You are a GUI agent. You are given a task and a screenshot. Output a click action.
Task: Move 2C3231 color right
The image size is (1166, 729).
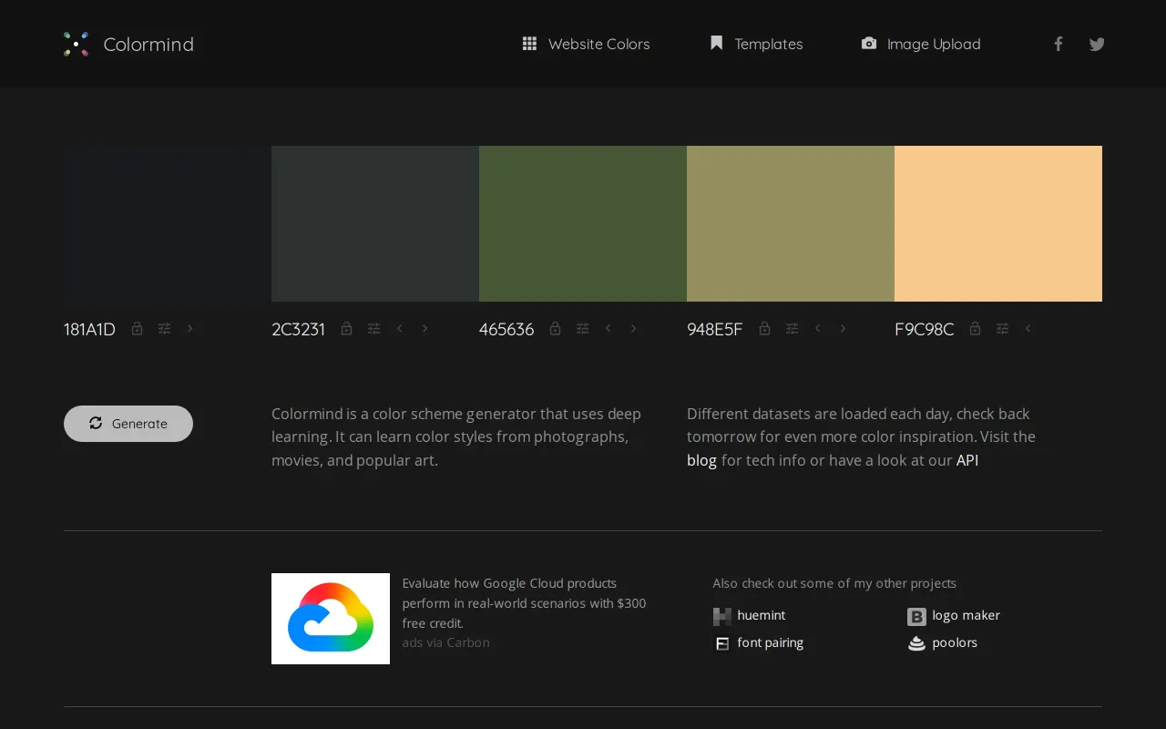coord(424,329)
